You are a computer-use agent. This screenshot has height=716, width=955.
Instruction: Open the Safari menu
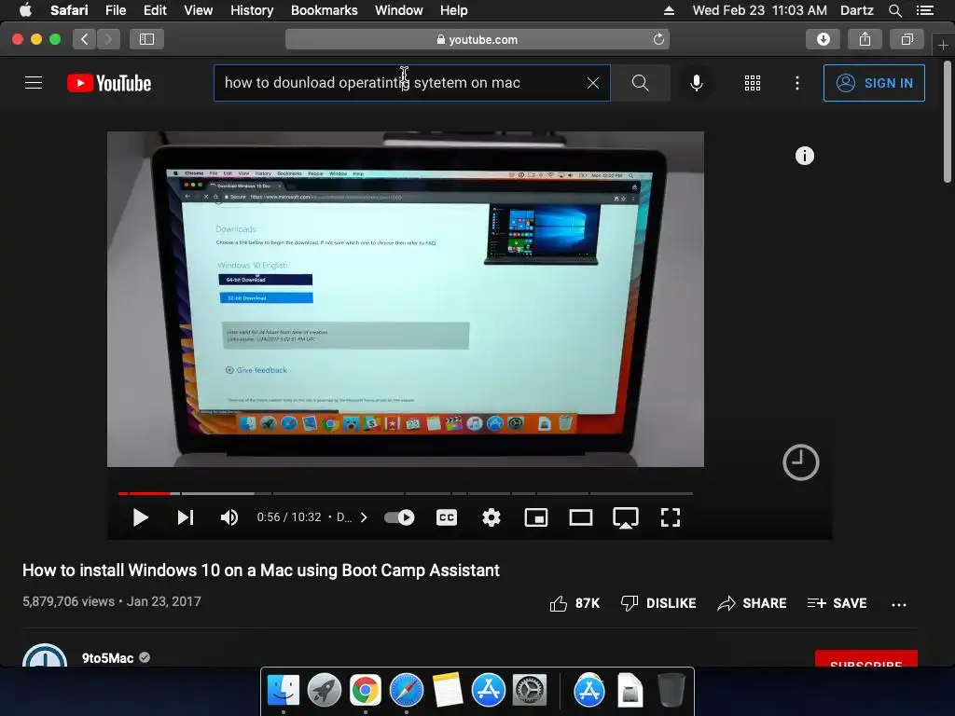(69, 10)
